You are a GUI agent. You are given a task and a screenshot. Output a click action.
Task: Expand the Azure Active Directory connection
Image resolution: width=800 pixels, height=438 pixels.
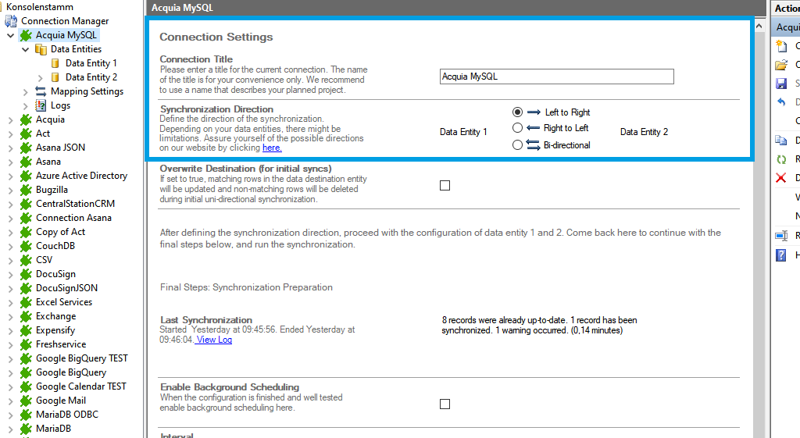[10, 176]
